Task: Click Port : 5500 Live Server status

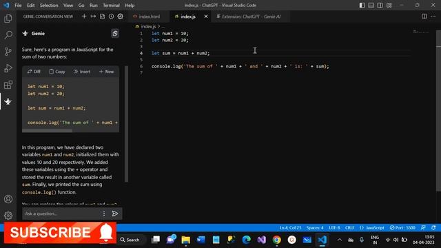Action: coord(402,228)
